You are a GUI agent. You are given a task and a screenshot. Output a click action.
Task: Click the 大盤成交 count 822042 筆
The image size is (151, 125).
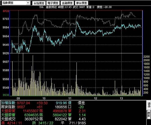[63, 119]
